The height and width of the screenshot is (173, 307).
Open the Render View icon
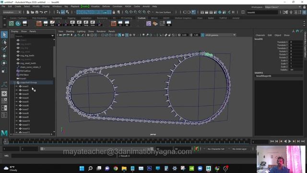pyautogui.click(x=202, y=12)
